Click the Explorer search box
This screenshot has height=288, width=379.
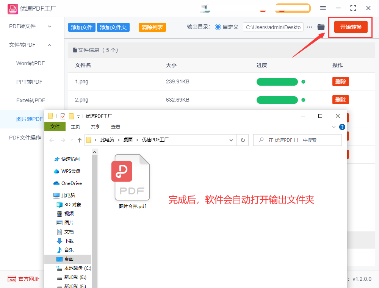(297, 140)
